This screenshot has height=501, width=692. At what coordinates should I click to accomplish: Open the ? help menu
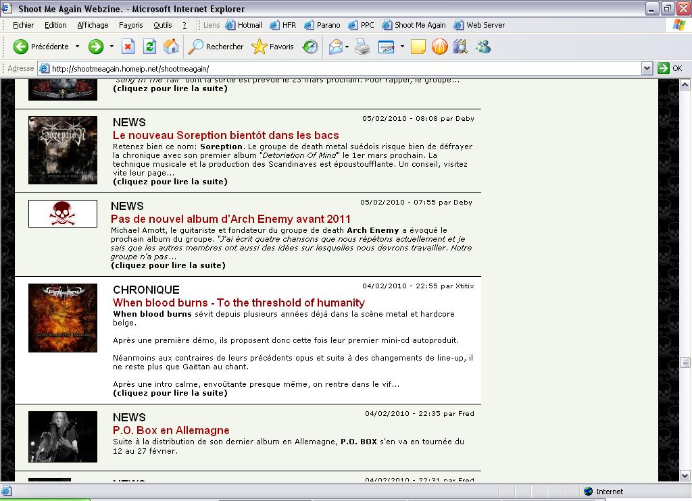(184, 25)
